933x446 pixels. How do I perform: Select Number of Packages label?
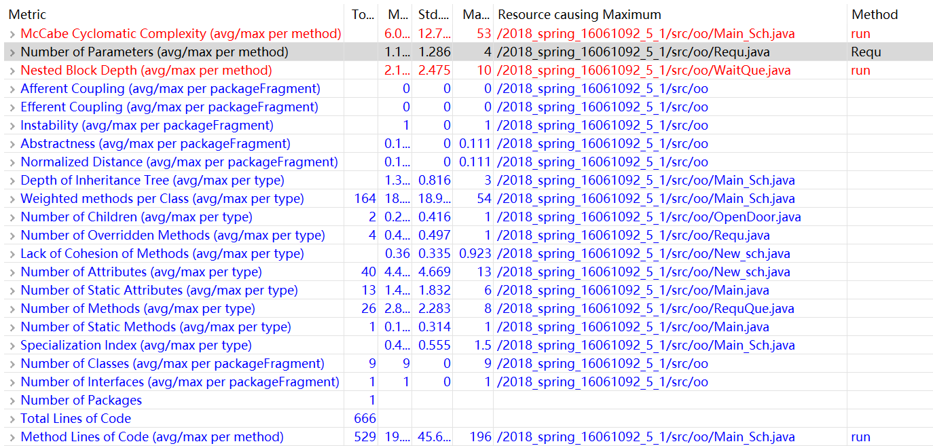click(x=81, y=401)
